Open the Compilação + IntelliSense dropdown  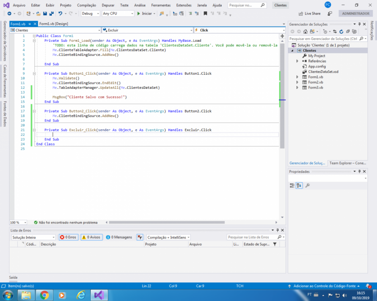pos(168,238)
